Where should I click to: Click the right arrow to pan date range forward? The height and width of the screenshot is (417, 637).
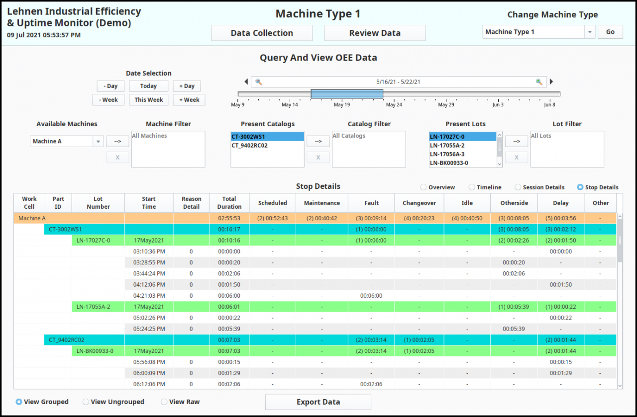tap(551, 82)
